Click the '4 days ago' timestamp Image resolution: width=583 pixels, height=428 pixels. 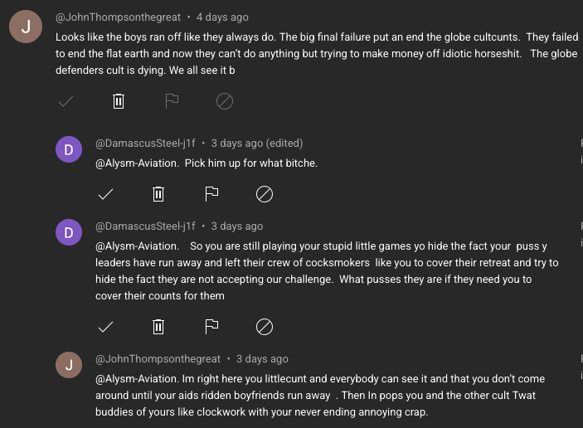pos(222,17)
